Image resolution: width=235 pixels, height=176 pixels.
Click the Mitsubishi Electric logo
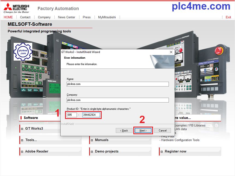tap(16, 8)
